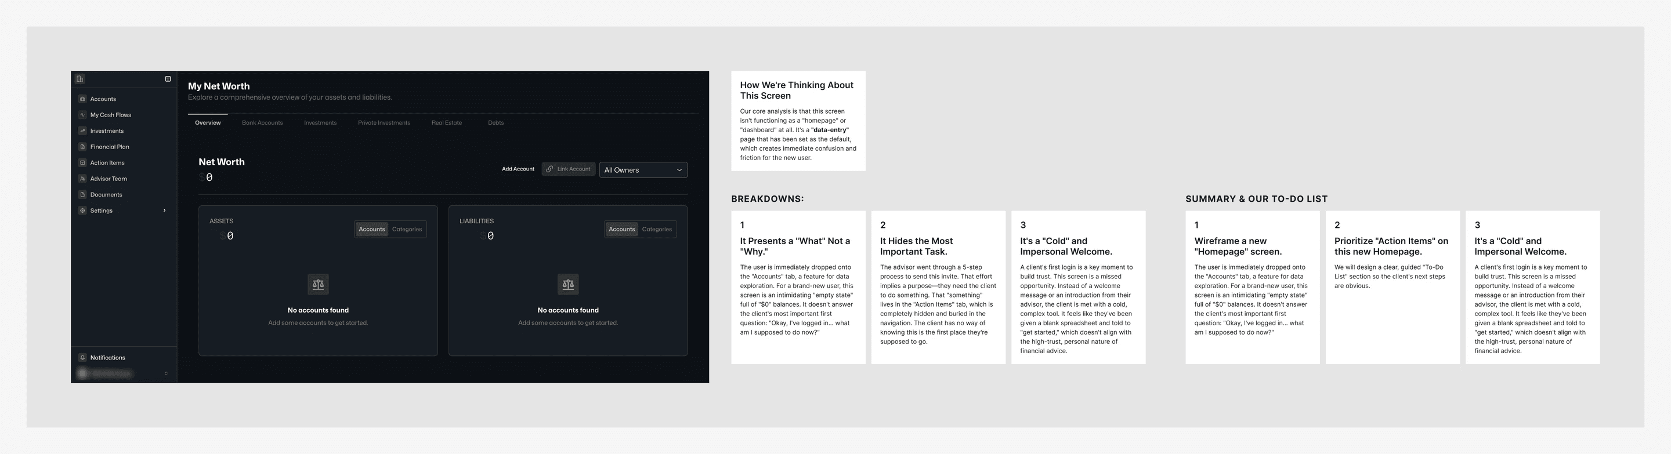Click the Advisor Team people icon
This screenshot has width=1671, height=454.
[x=82, y=179]
